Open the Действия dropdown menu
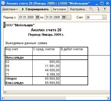This screenshot has width=111, height=101. 10,9
